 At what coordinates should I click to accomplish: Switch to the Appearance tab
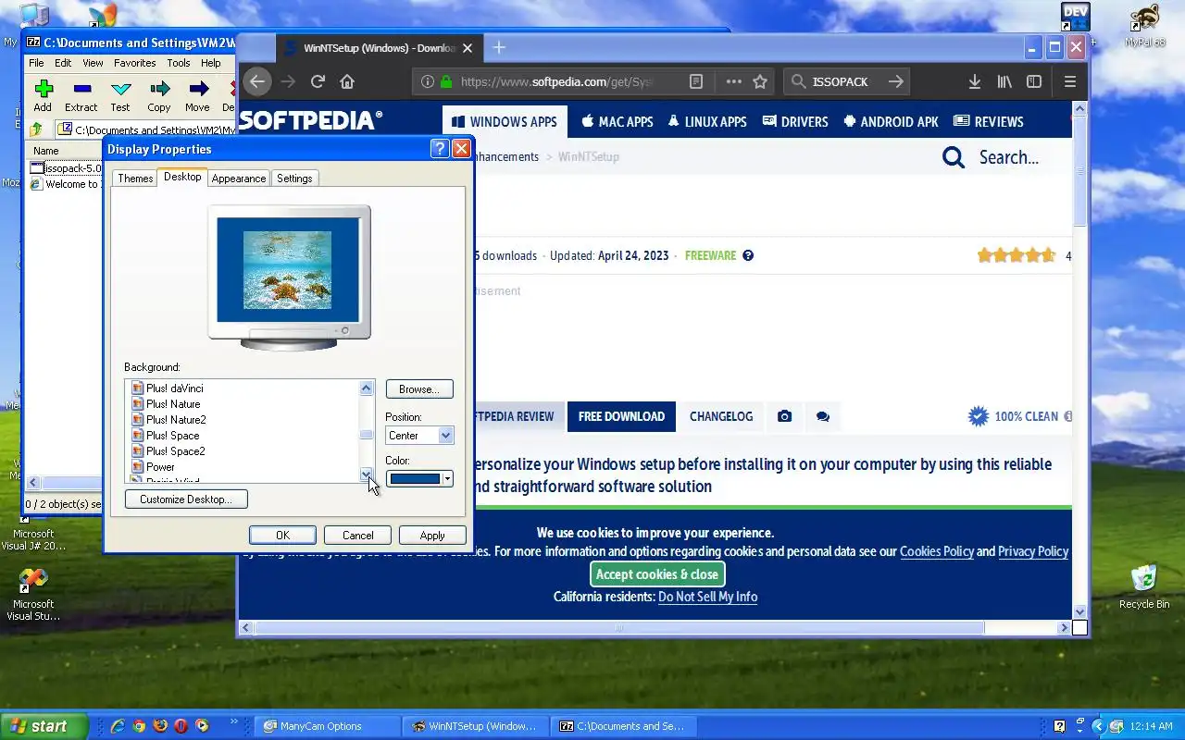239,179
